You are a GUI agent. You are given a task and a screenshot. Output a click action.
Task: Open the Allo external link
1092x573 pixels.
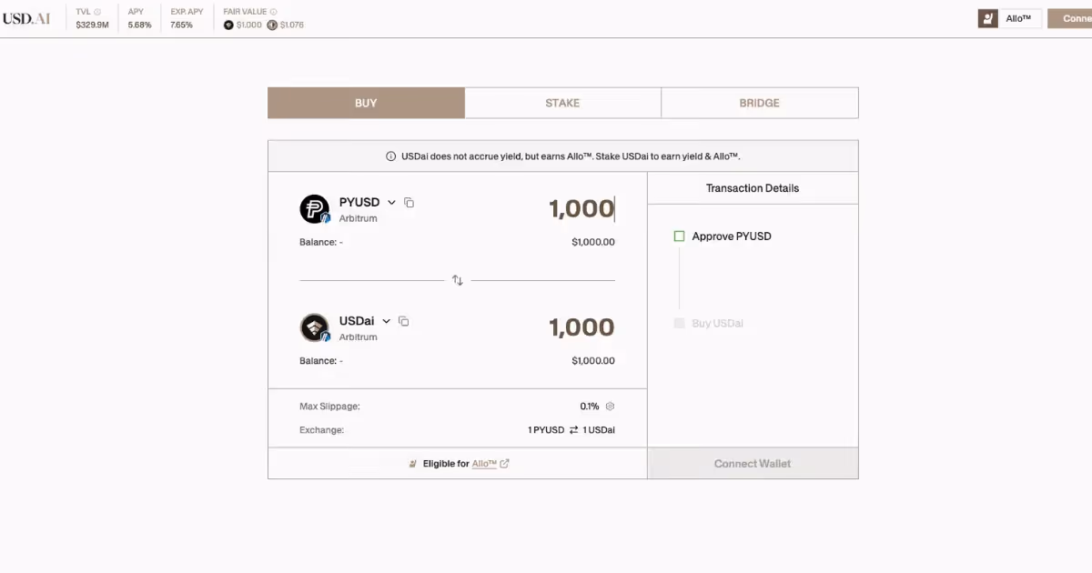pyautogui.click(x=487, y=463)
